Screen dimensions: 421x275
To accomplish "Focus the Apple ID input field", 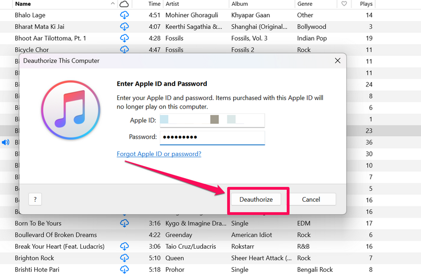I will [212, 120].
